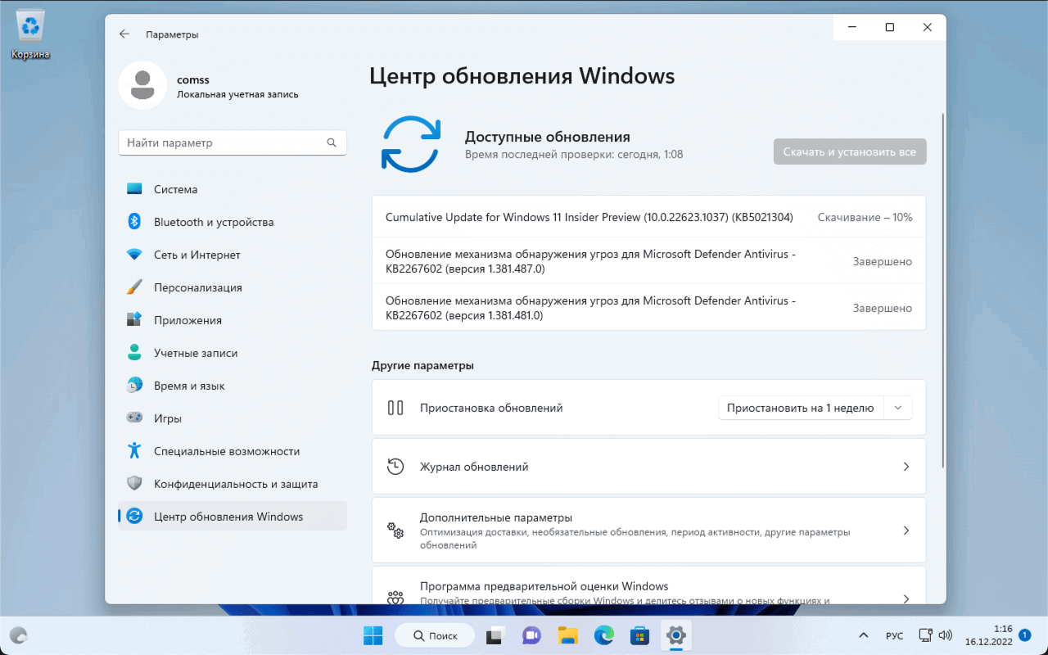The width and height of the screenshot is (1048, 655).
Task: Launch the Chat app from taskbar
Action: (531, 635)
